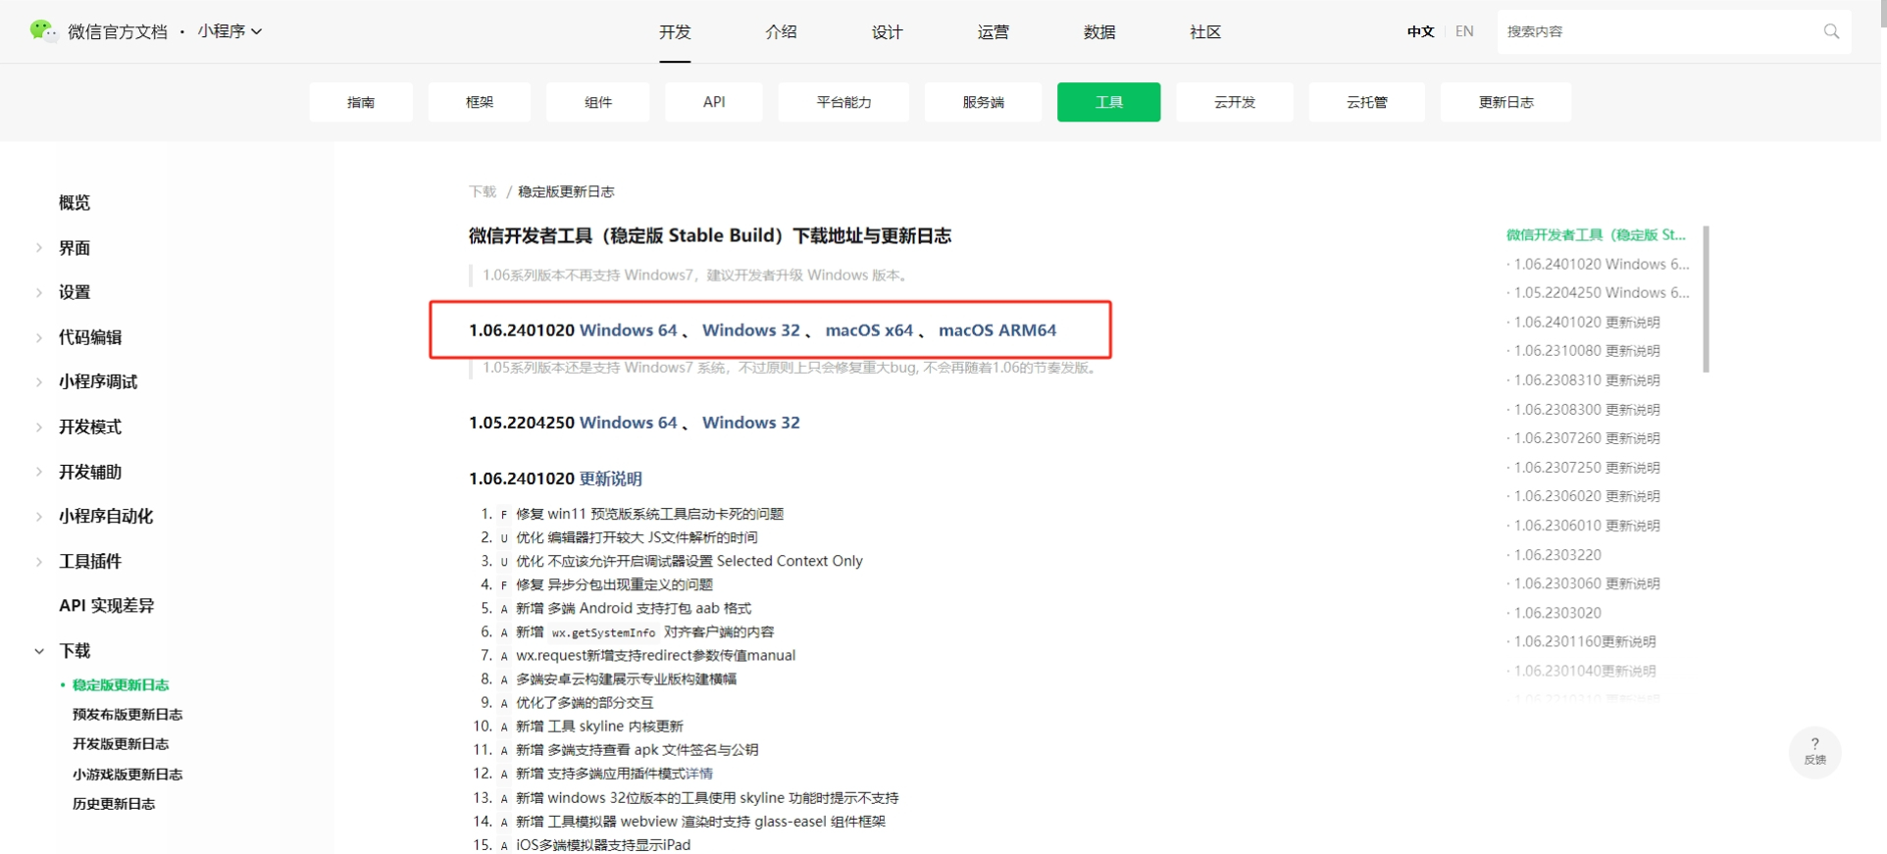The height and width of the screenshot is (854, 1887).
Task: Open 预发布版更新日志 in sidebar
Action: (127, 715)
